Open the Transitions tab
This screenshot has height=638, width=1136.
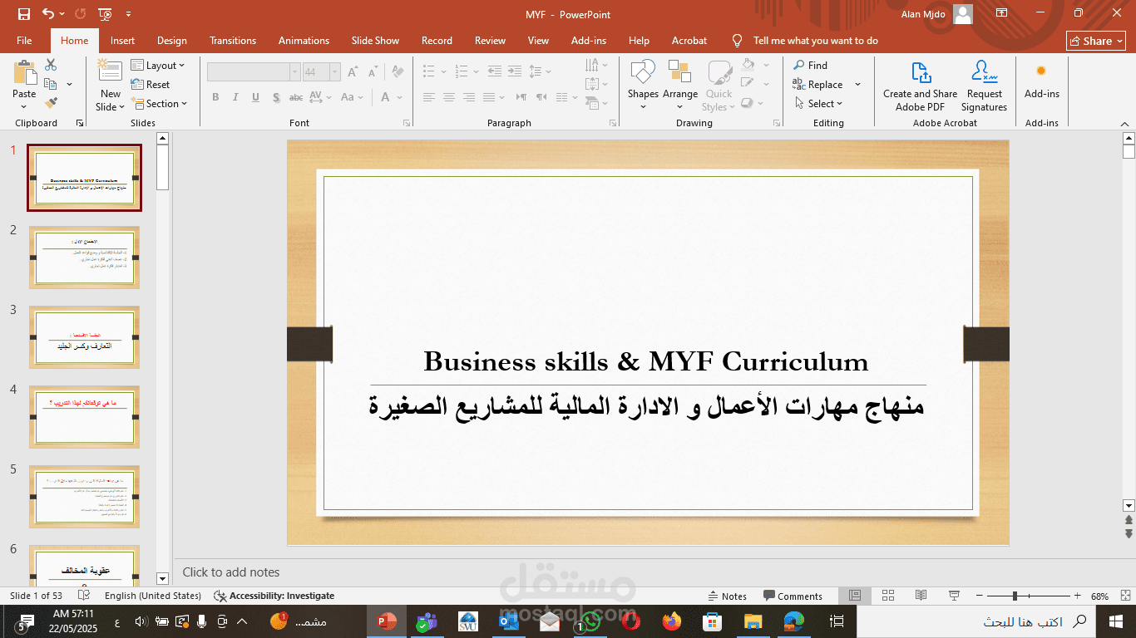pyautogui.click(x=233, y=41)
